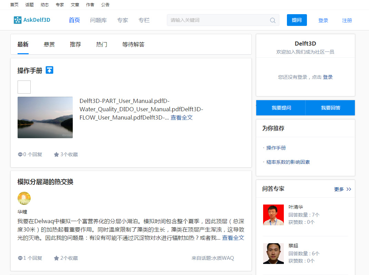The image size is (369, 275).
Task: Click the star icon next to 2个收藏
Action: 56,258
